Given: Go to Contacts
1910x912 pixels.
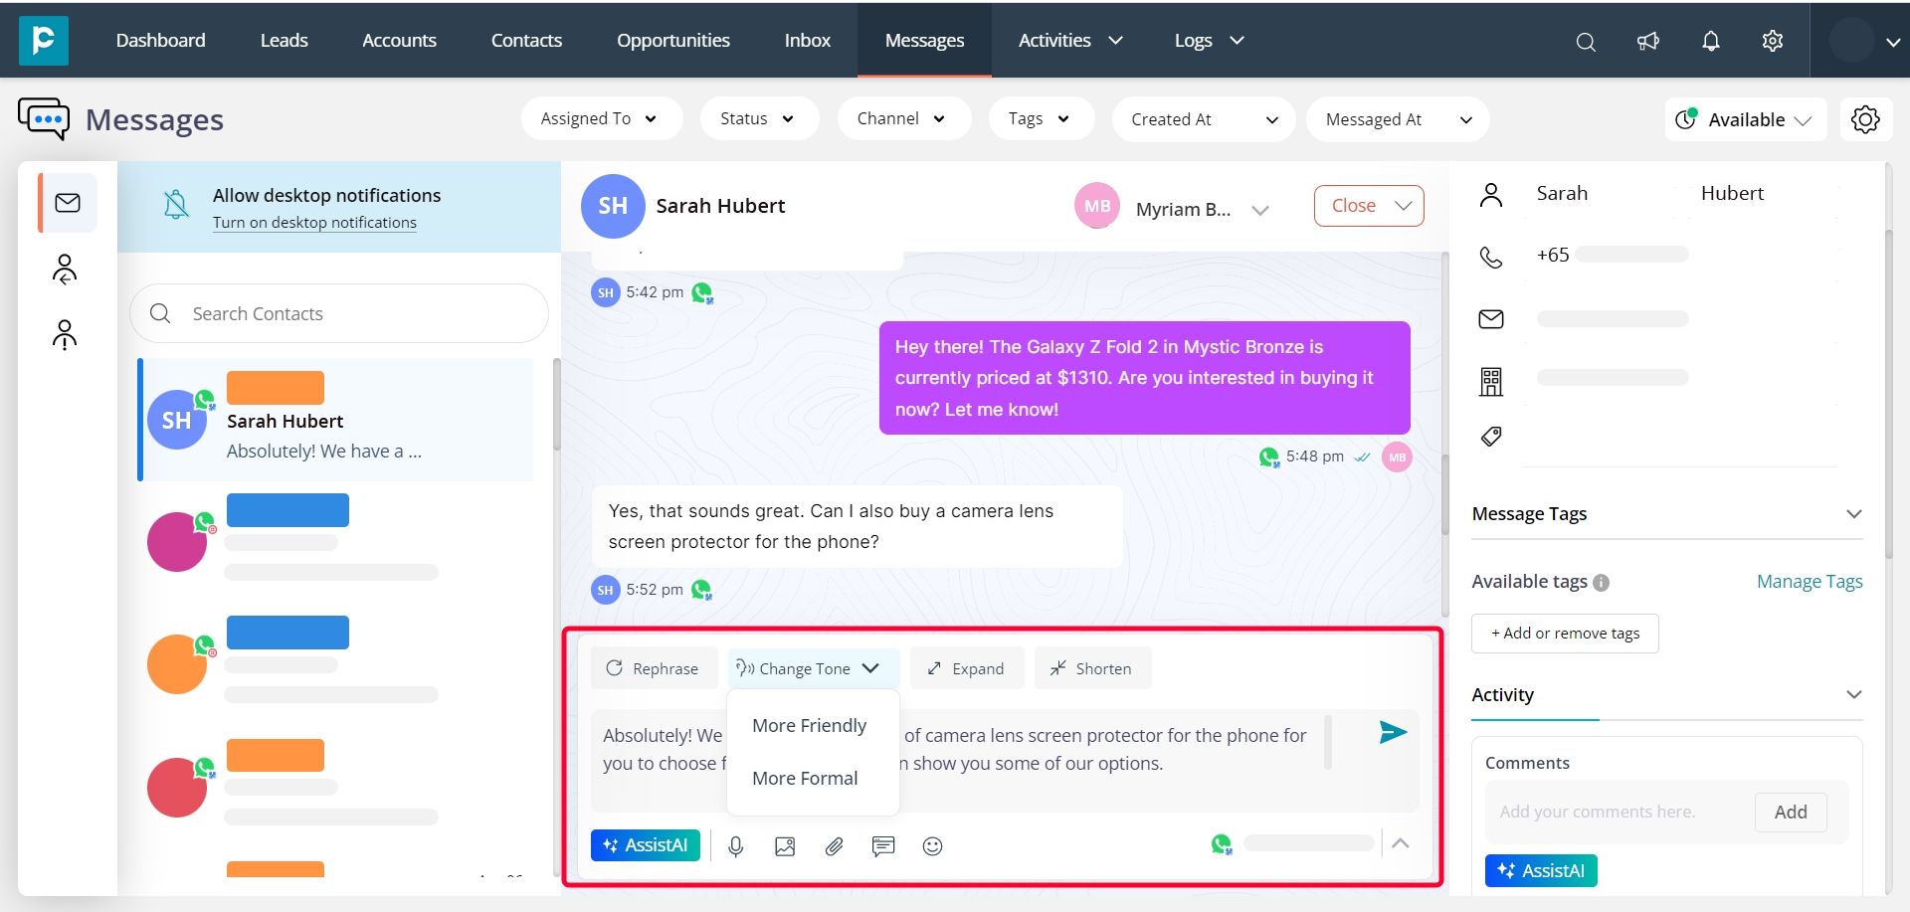Looking at the screenshot, I should [526, 40].
